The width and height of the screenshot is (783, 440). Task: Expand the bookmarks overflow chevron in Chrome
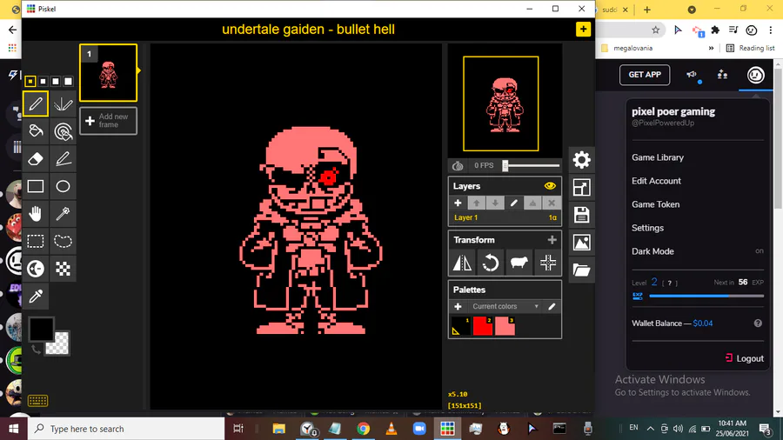pyautogui.click(x=711, y=49)
